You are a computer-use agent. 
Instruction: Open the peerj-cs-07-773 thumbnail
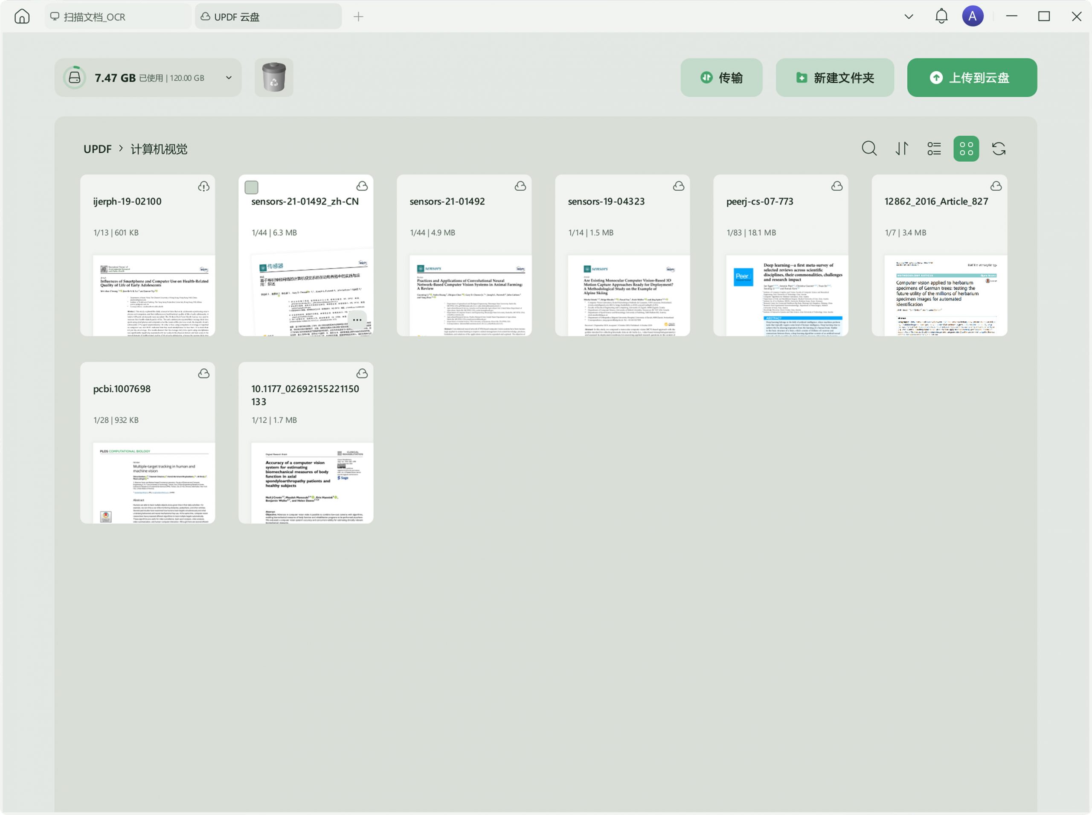pos(787,295)
